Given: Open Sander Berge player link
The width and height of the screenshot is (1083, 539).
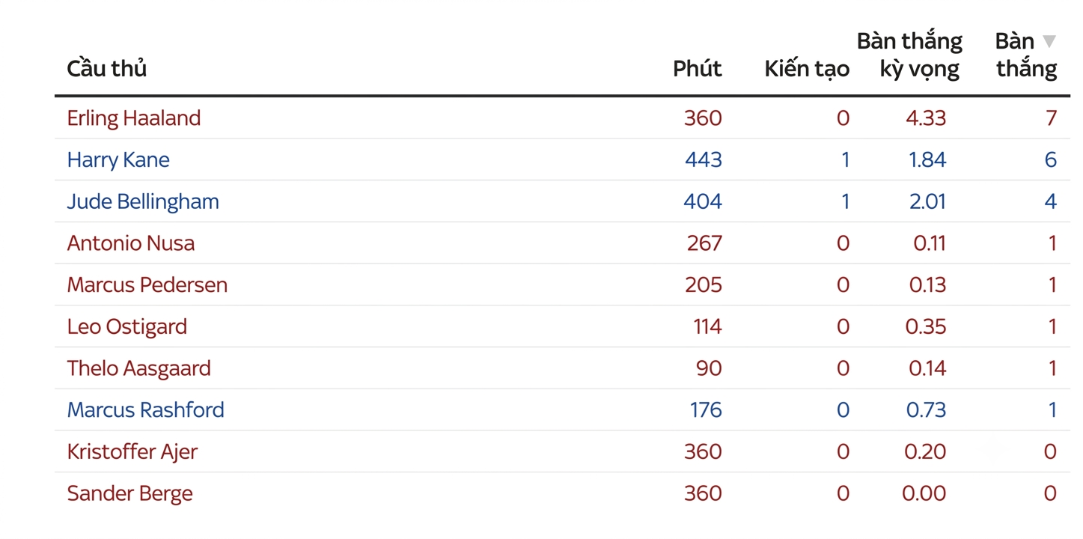Looking at the screenshot, I should [130, 494].
